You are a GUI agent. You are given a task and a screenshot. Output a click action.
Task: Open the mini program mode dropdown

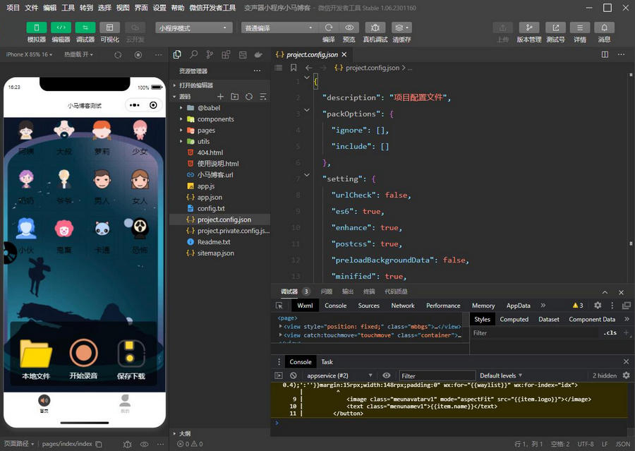tap(194, 28)
